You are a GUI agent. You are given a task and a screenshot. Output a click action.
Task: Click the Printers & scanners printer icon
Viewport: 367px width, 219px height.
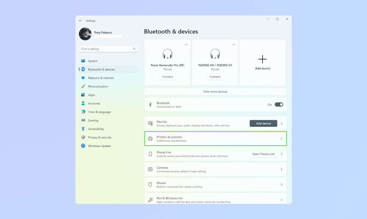[x=150, y=139]
